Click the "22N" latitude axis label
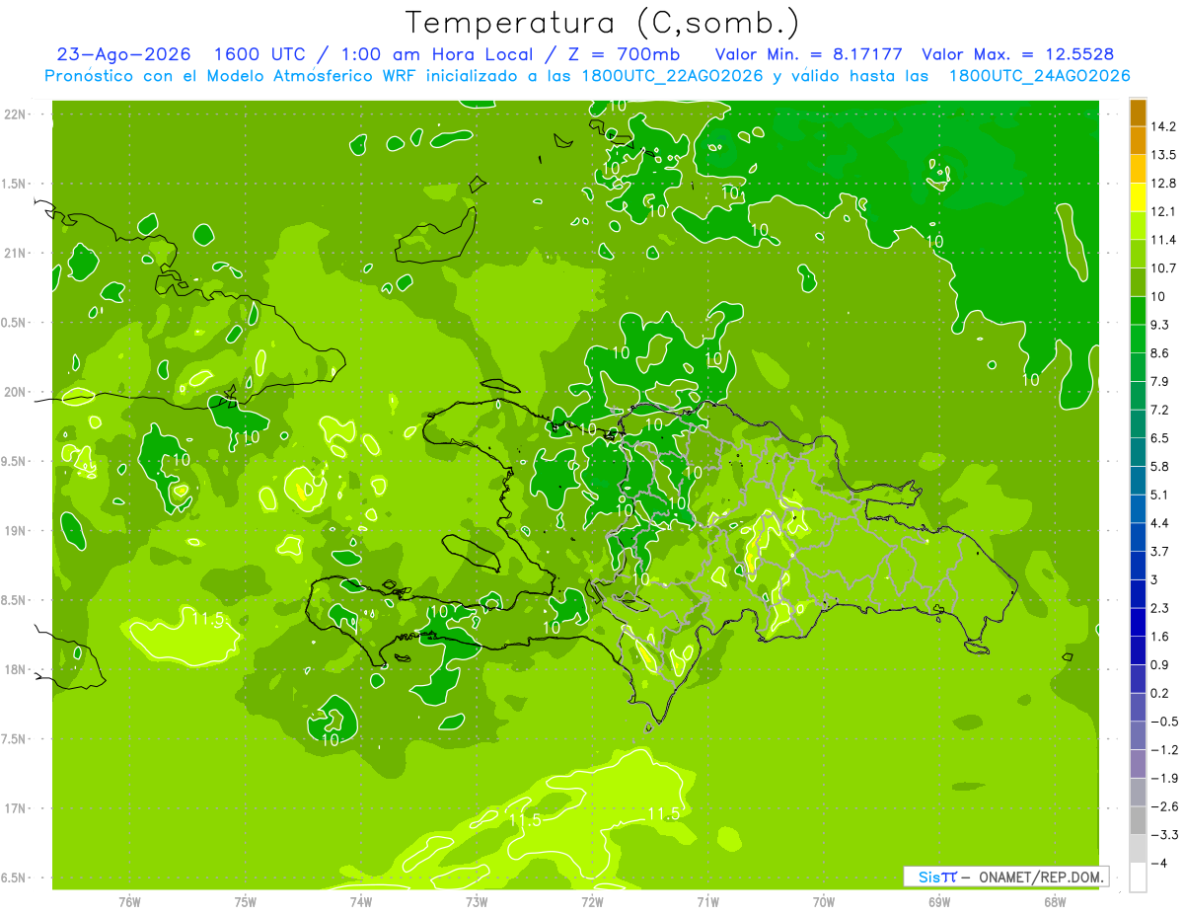 [14, 114]
